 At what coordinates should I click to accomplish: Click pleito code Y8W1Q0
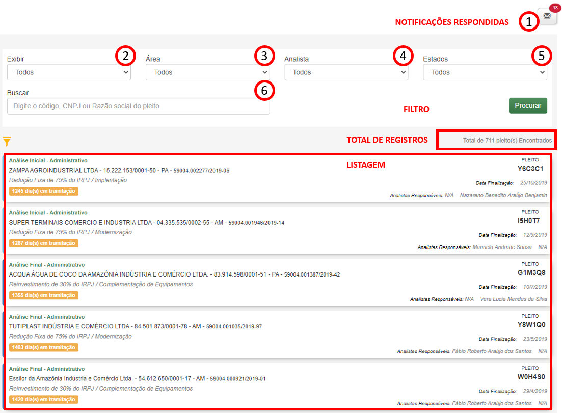[531, 325]
